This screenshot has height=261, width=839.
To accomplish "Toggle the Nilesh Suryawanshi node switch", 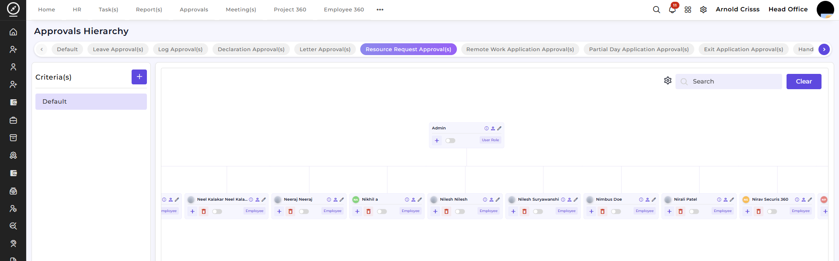I will (538, 212).
